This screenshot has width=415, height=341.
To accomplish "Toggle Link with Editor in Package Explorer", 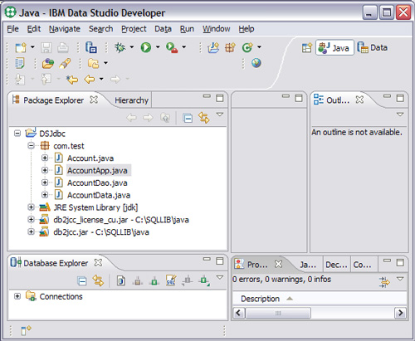I will pos(204,118).
